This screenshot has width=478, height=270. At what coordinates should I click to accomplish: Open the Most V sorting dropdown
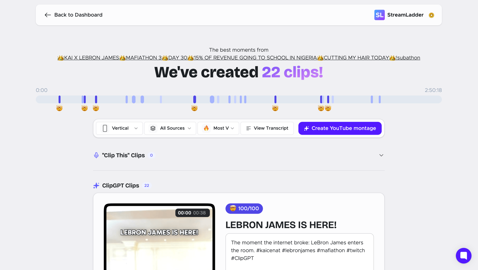point(218,128)
